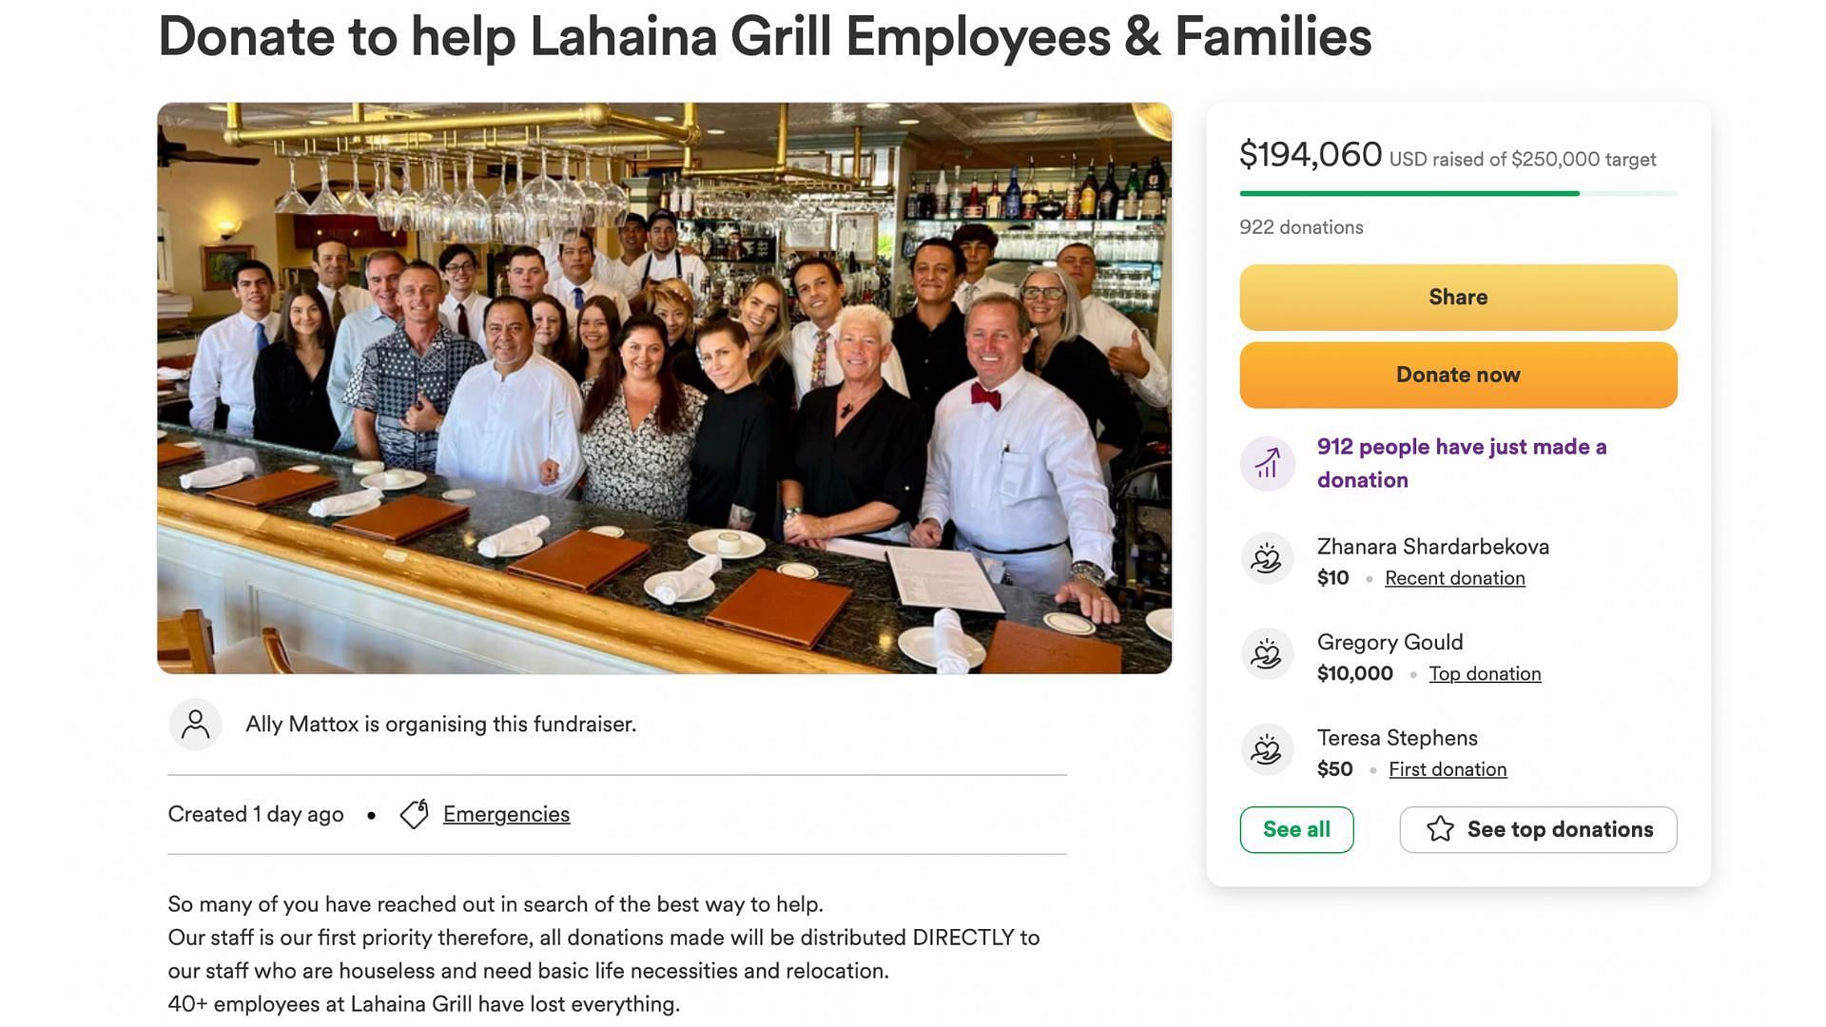
Task: Follow the Emergencies category link
Action: 506,814
